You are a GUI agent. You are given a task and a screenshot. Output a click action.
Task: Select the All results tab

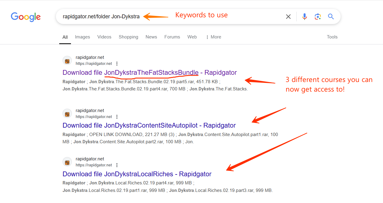tap(65, 37)
